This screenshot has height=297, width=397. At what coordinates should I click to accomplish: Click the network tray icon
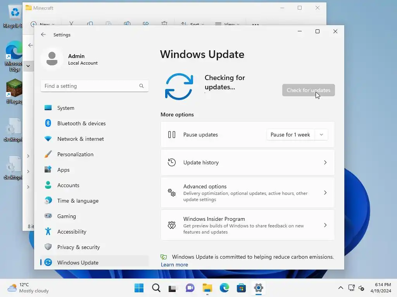pos(351,288)
